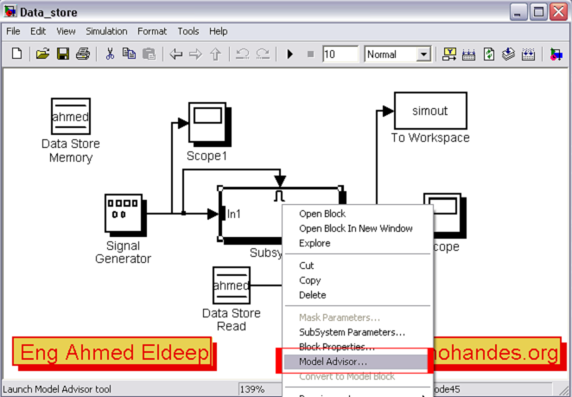Click the Undo arrow toolbar icon
572x397 pixels.
coord(242,54)
